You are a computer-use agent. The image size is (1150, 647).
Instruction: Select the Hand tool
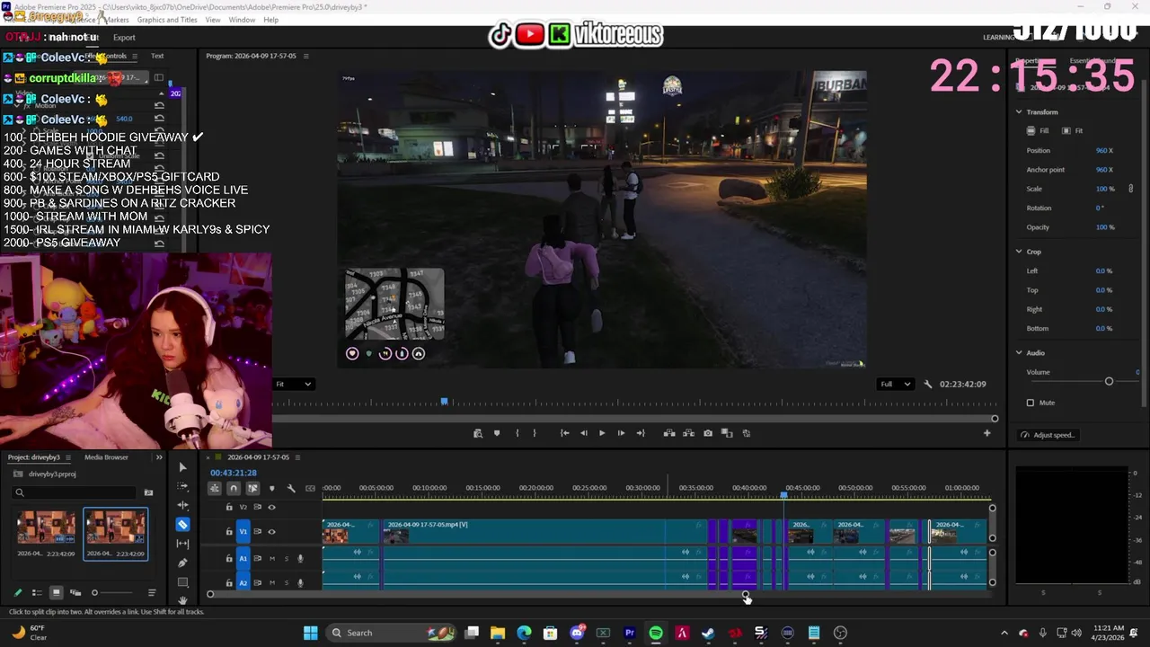click(x=182, y=599)
